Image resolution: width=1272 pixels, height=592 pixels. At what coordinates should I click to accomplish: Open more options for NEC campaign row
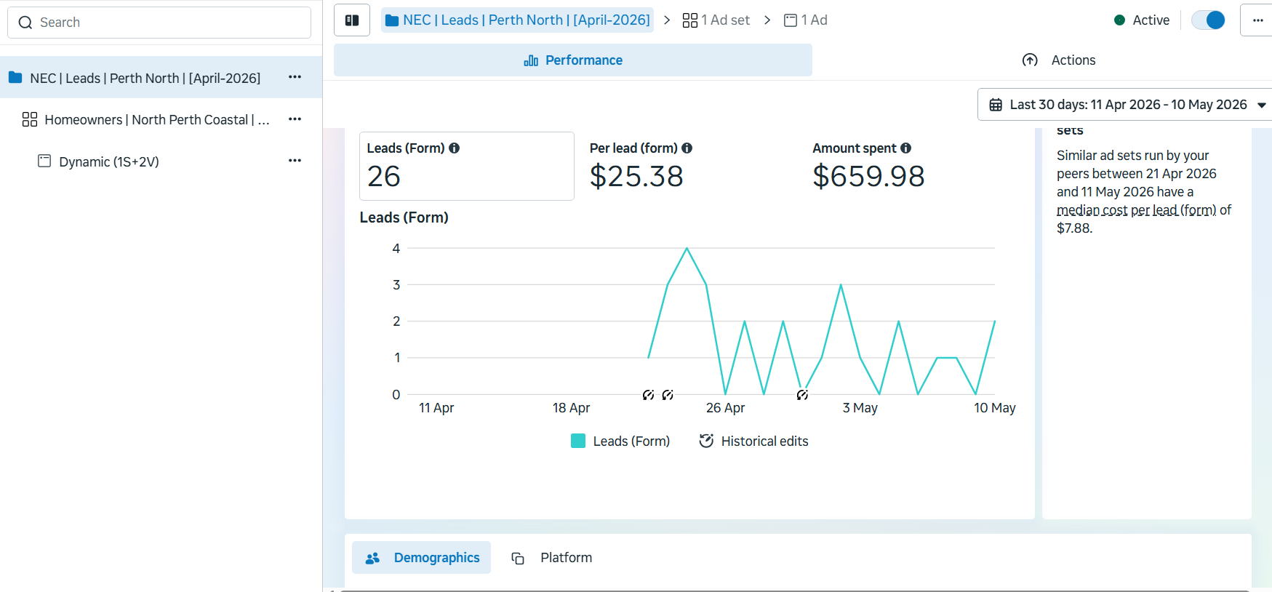tap(295, 77)
